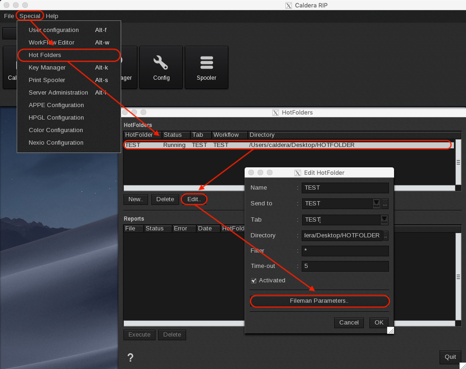Expand the Send to dropdown arrow
The height and width of the screenshot is (369, 466).
click(x=376, y=204)
